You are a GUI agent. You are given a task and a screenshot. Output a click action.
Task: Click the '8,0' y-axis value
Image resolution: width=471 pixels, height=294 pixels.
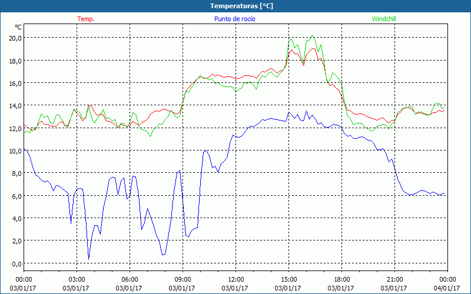pos(17,173)
